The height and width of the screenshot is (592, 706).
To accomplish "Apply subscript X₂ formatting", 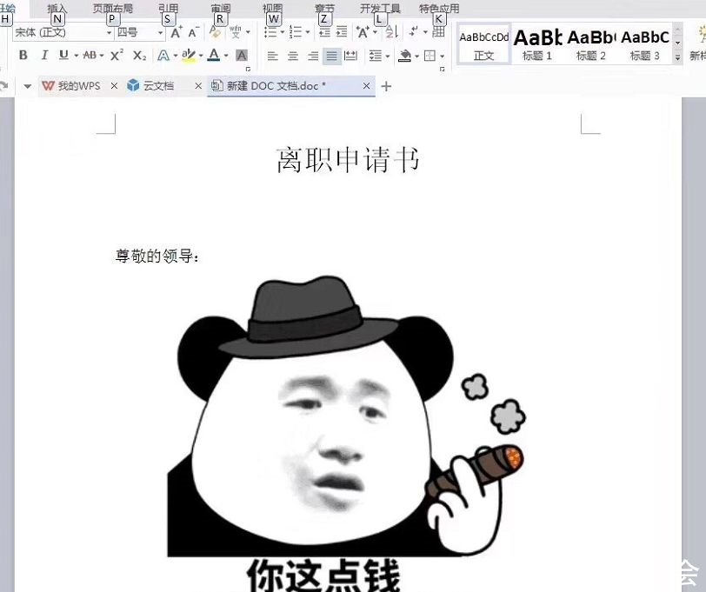I will (x=139, y=56).
